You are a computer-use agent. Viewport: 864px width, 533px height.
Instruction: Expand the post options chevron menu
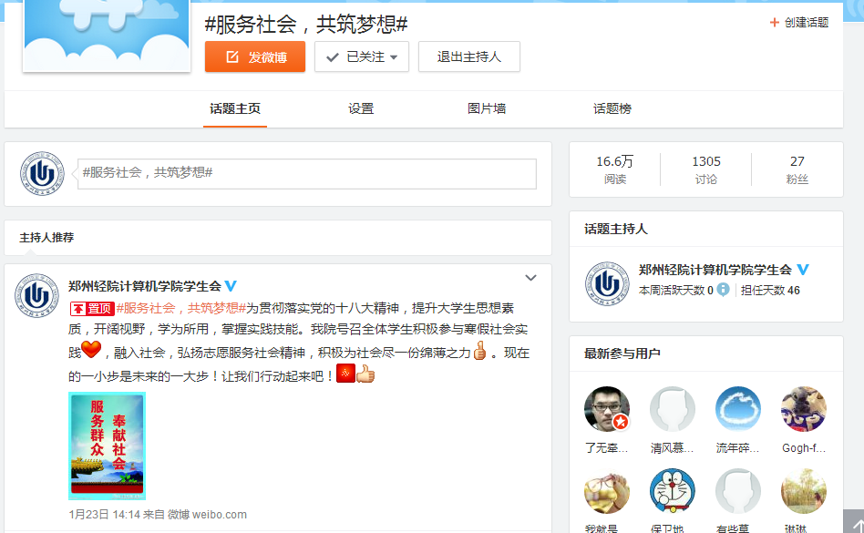point(530,278)
